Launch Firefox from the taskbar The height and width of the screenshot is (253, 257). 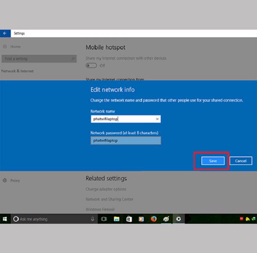pos(153,219)
